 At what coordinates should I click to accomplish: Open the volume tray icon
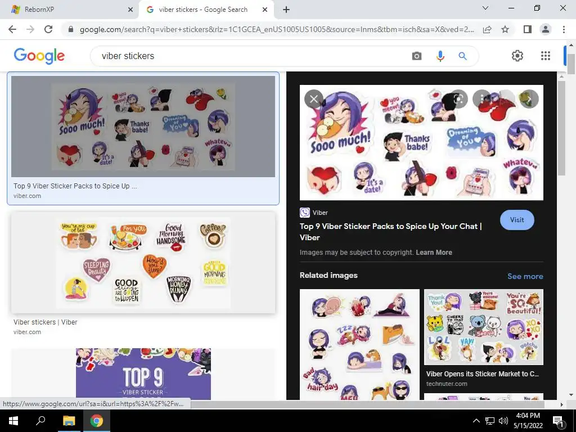click(x=503, y=421)
